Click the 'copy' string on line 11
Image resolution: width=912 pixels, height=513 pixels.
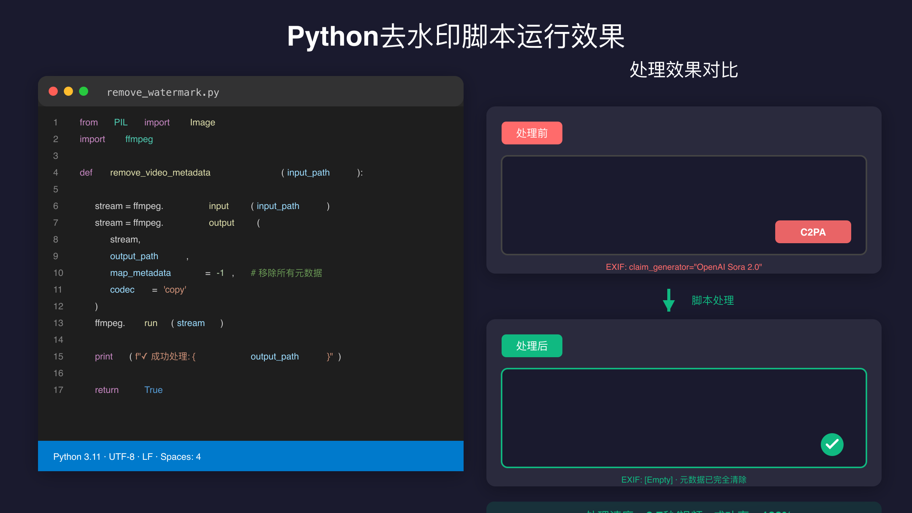[x=175, y=290]
